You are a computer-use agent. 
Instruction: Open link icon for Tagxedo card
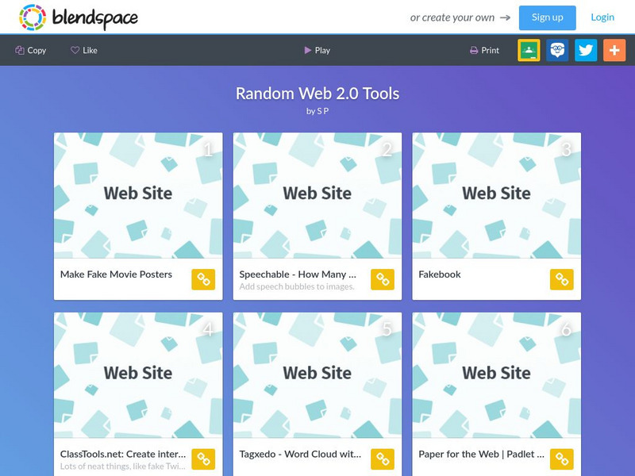(x=383, y=459)
